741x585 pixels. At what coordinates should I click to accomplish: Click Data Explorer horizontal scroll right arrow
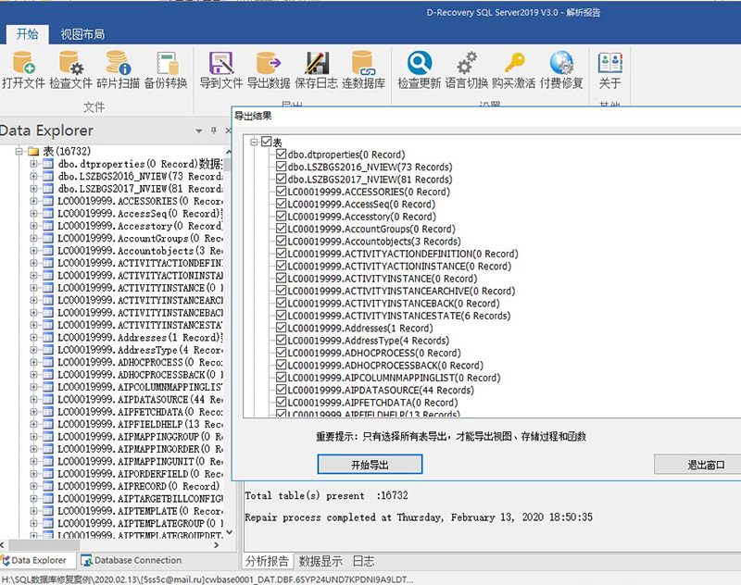click(217, 544)
